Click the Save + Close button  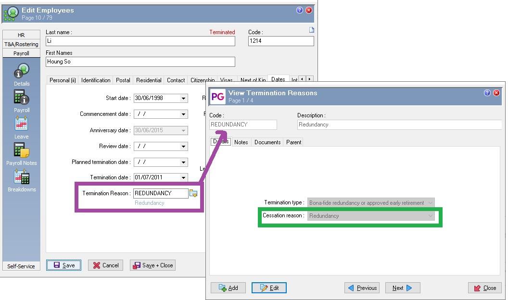pyautogui.click(x=152, y=265)
